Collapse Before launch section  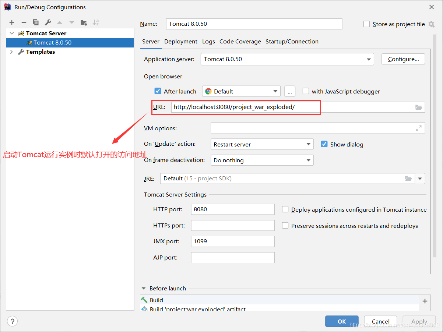click(144, 289)
